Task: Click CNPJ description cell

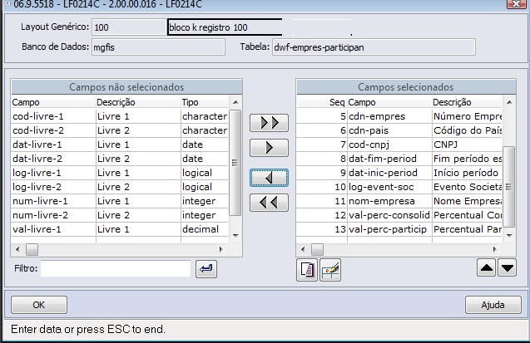Action: (467, 145)
